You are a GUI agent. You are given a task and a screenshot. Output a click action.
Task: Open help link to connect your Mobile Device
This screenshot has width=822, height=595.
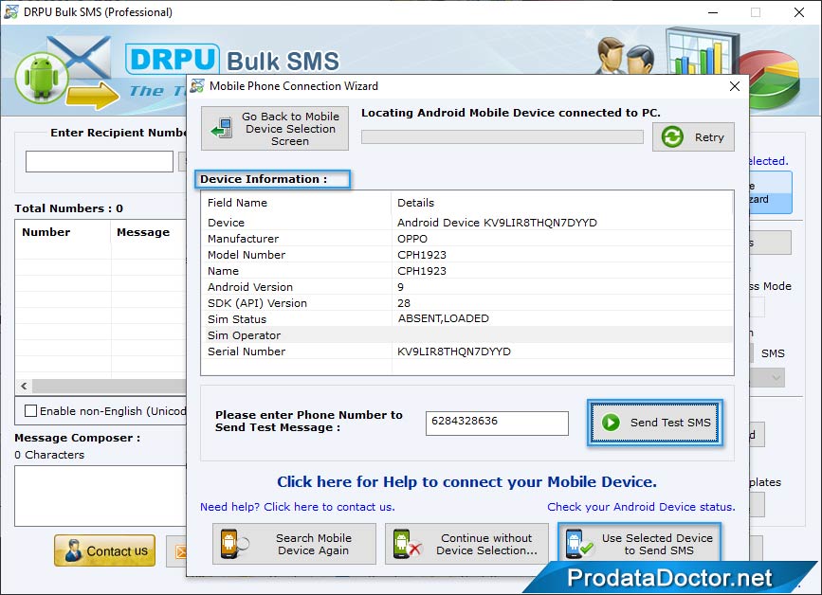[x=466, y=482]
